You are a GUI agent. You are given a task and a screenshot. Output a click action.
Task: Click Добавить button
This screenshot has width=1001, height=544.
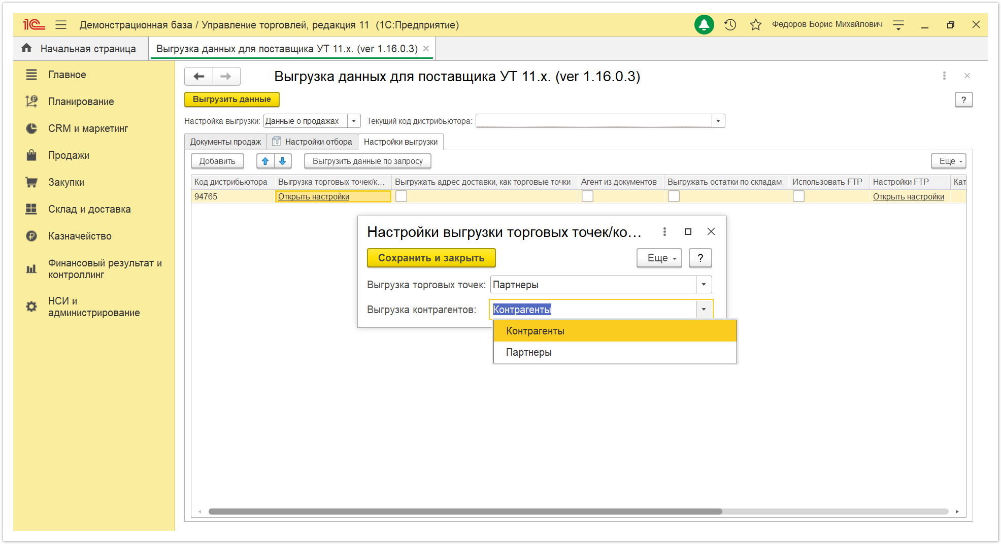pos(217,161)
